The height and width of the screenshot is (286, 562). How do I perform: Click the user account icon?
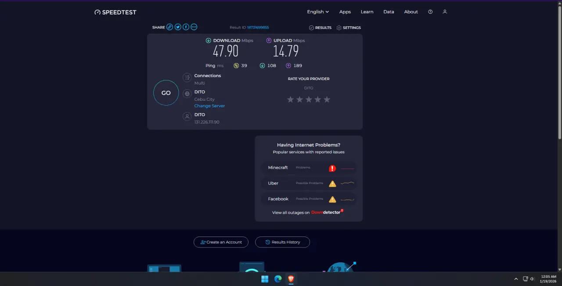click(x=445, y=12)
